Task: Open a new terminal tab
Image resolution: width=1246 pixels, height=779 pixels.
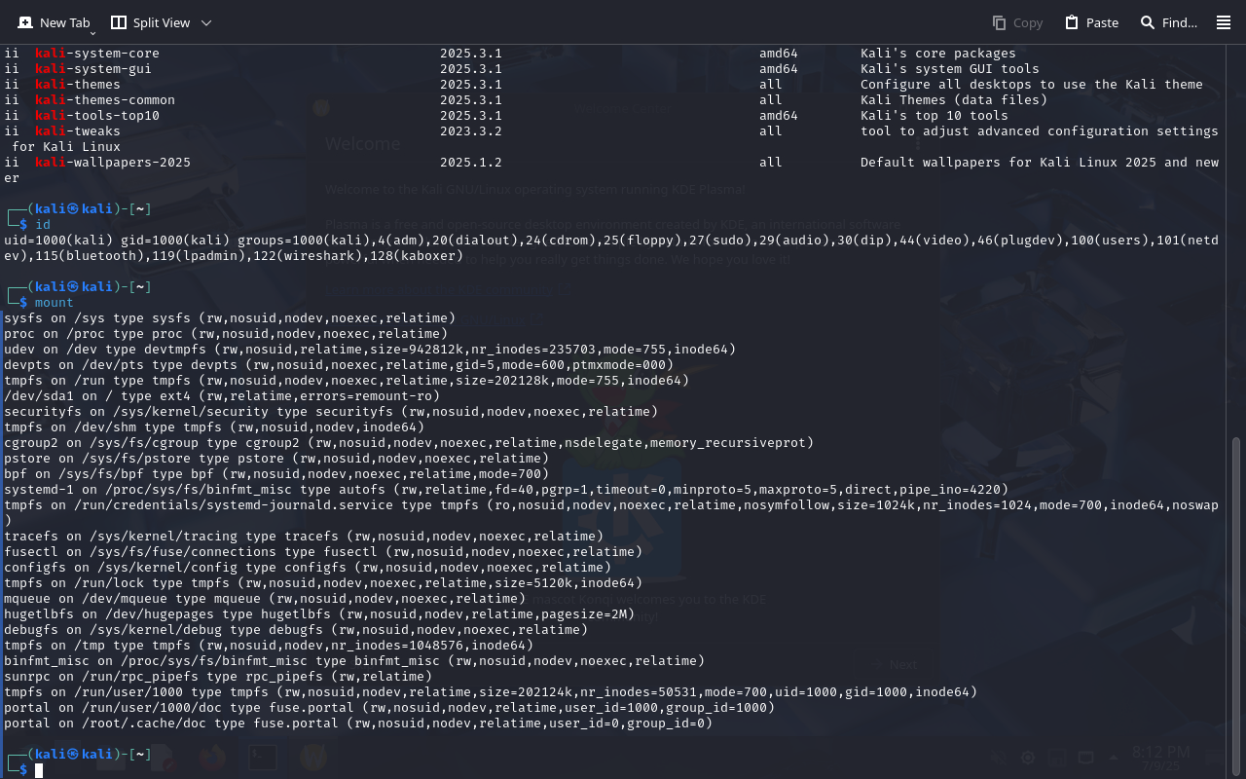Action: pyautogui.click(x=54, y=22)
